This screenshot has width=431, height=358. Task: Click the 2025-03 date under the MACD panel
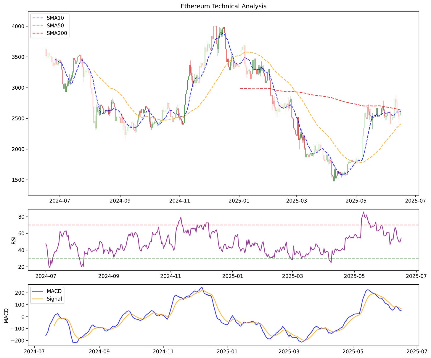click(x=289, y=351)
